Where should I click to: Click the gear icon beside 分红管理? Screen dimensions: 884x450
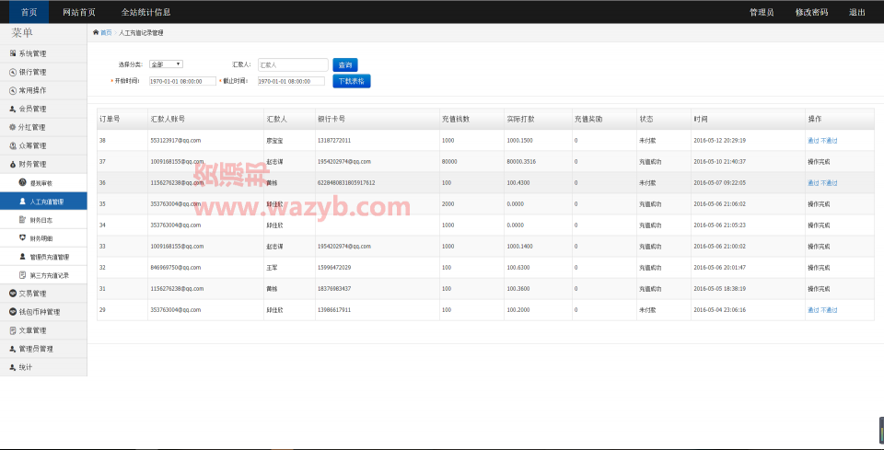click(x=12, y=127)
